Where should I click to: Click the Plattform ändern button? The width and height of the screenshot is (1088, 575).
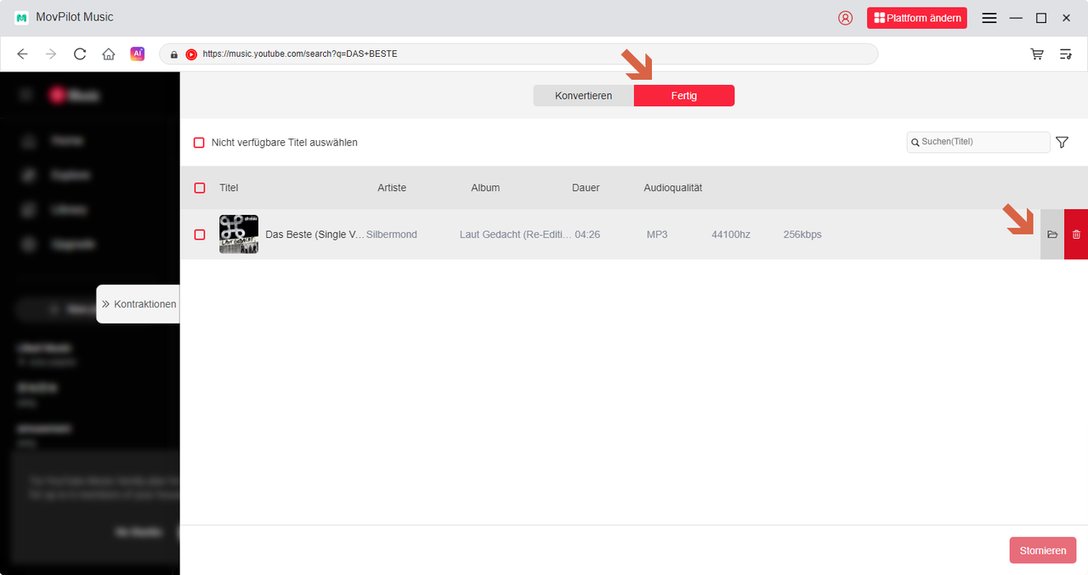917,18
